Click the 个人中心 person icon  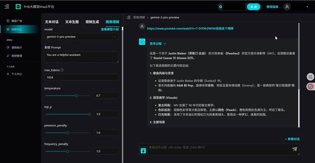[x=8, y=74]
